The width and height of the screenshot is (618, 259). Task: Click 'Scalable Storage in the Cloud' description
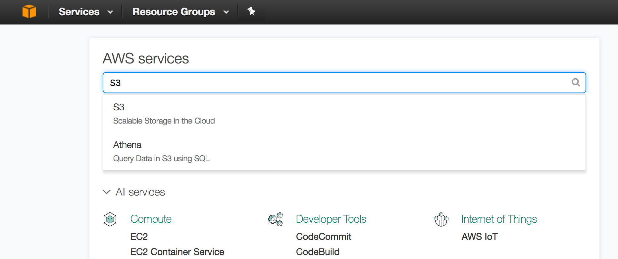click(x=164, y=121)
